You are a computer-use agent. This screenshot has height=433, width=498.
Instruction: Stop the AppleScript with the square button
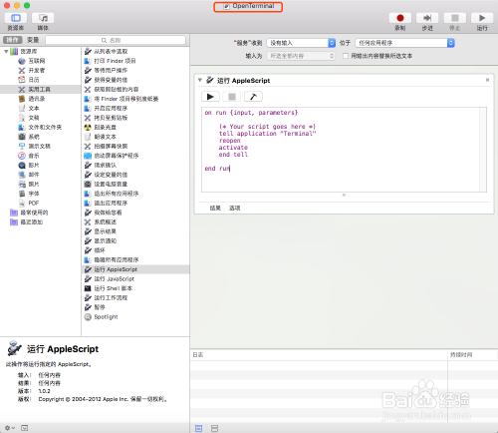tap(232, 97)
